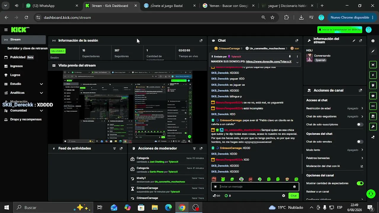Bookmark this page with the star icon
379x213 pixels.
tap(272, 17)
